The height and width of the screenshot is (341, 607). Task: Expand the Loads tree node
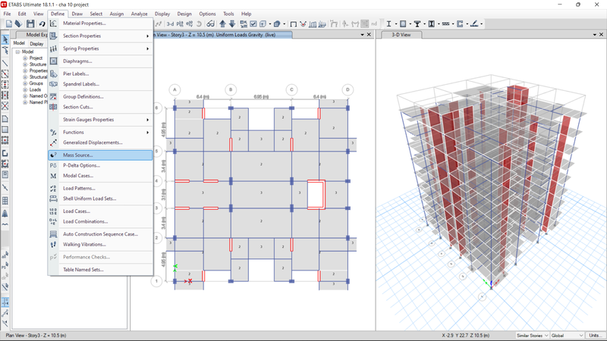pyautogui.click(x=25, y=89)
